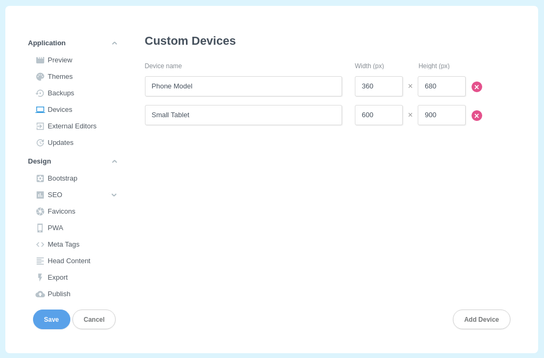Click the Export lightning bolt icon
This screenshot has width=544, height=358.
(40, 278)
